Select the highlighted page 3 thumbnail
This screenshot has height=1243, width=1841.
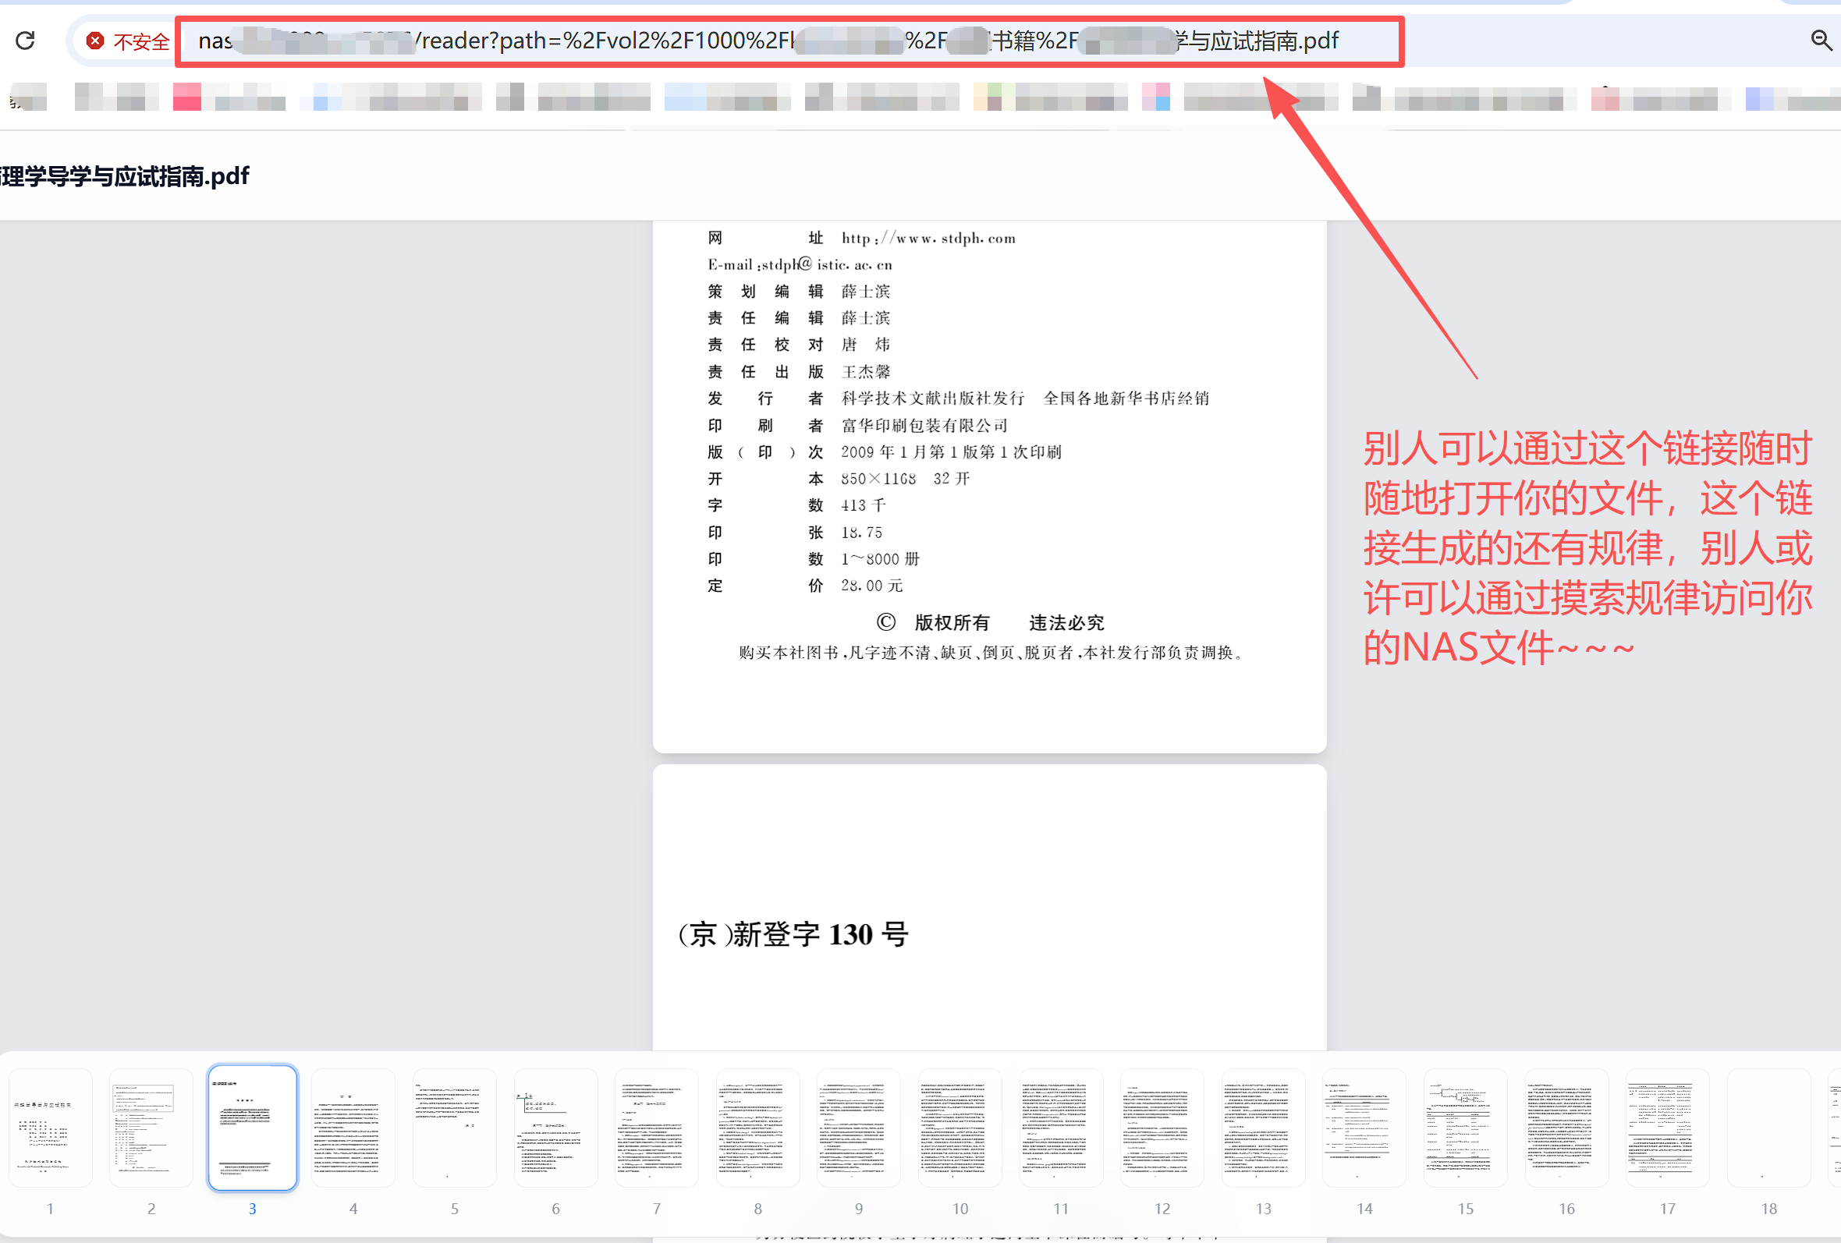coord(252,1128)
